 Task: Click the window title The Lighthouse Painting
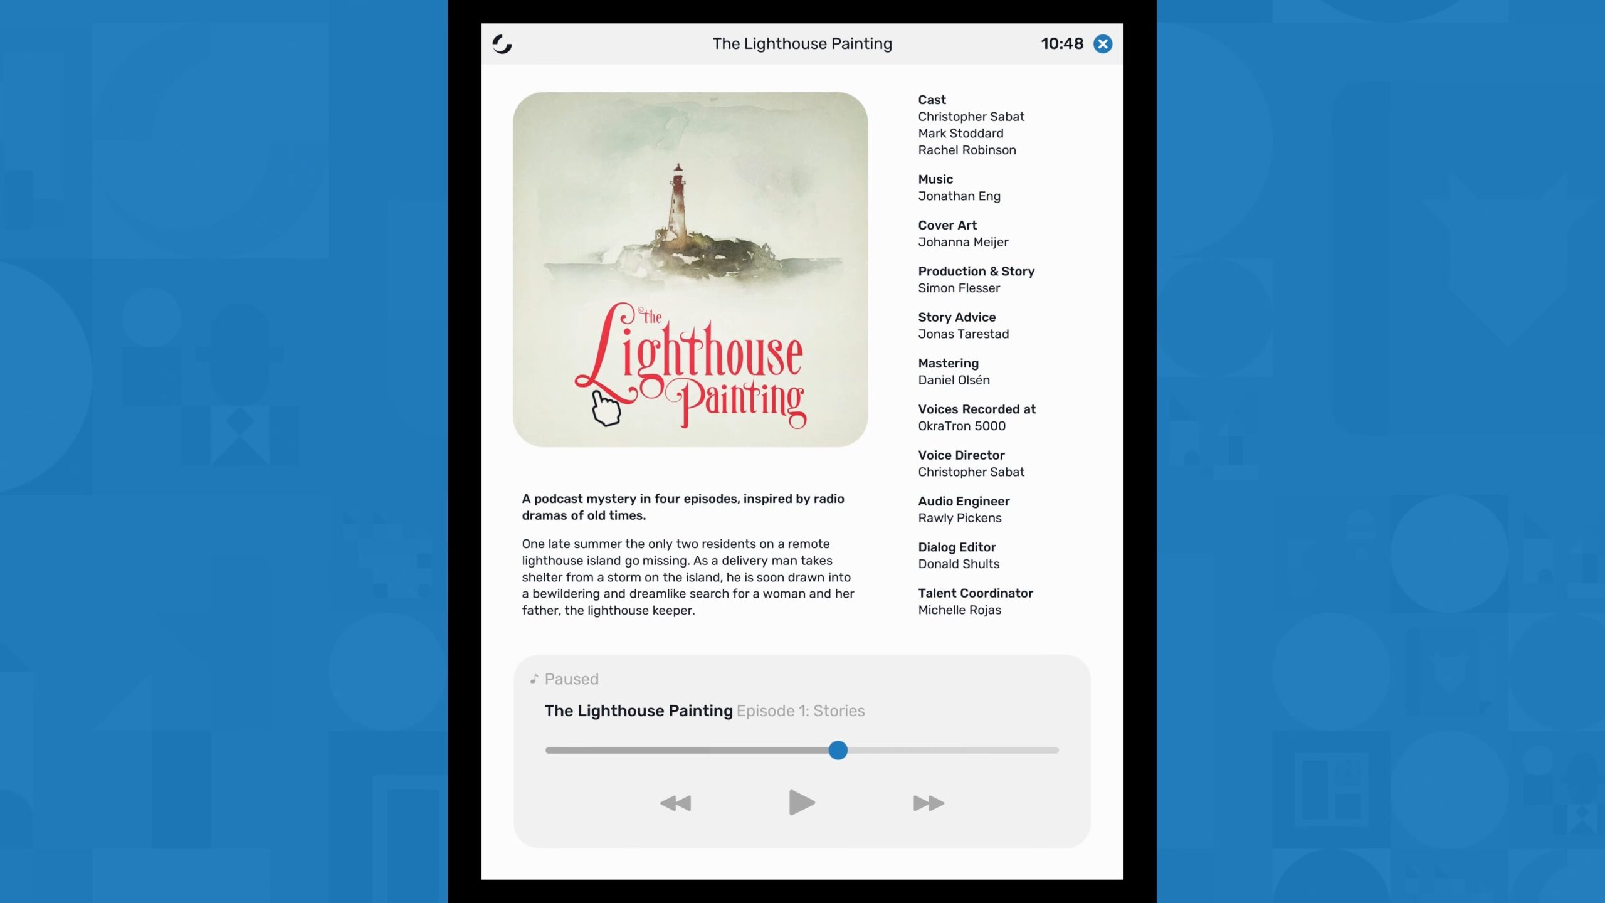(802, 44)
